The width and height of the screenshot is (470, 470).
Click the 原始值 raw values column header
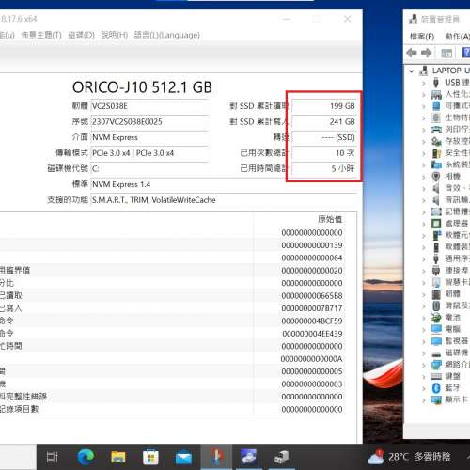click(x=330, y=219)
